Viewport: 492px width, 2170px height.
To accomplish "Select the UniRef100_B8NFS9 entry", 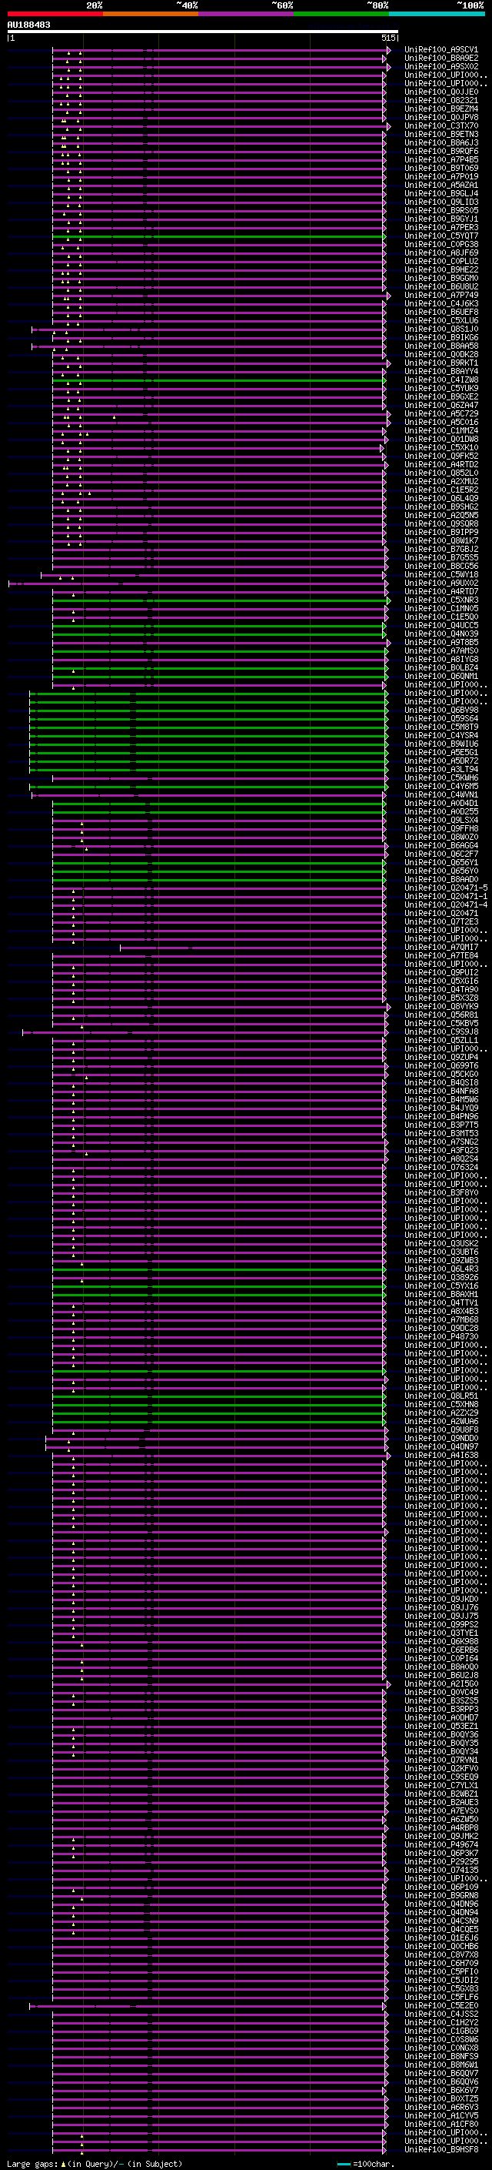I will 441,2056.
